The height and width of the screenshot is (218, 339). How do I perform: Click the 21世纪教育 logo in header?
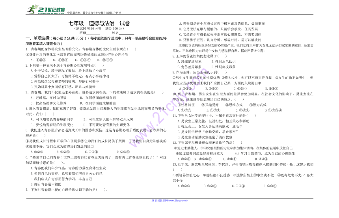(46, 10)
